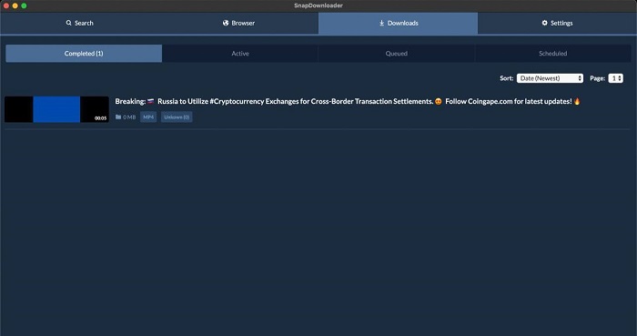637x336 pixels.
Task: Click the globe icon beside Browser
Action: point(226,23)
